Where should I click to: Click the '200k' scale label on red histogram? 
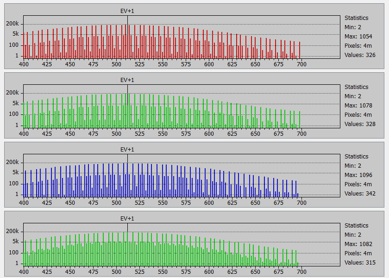click(13, 24)
